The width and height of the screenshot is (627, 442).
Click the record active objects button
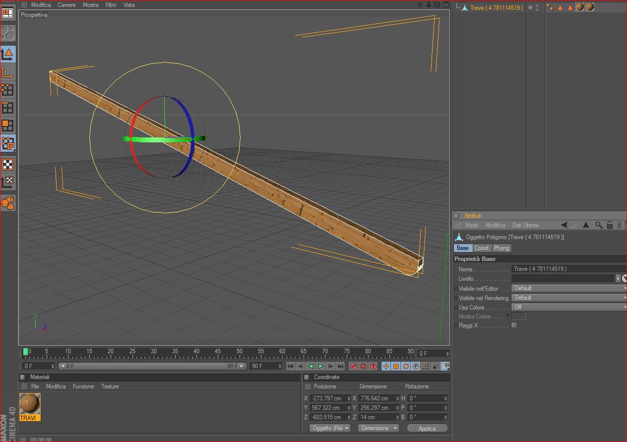tap(353, 366)
